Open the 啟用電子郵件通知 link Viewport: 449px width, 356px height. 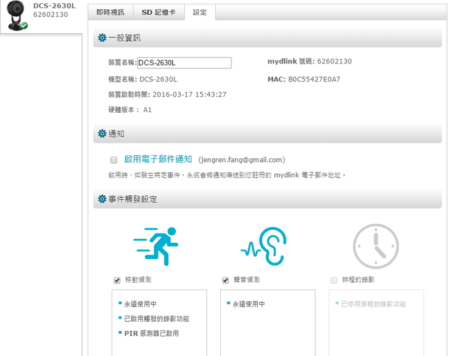pos(158,160)
